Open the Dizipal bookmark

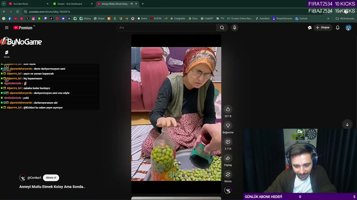tap(99, 19)
